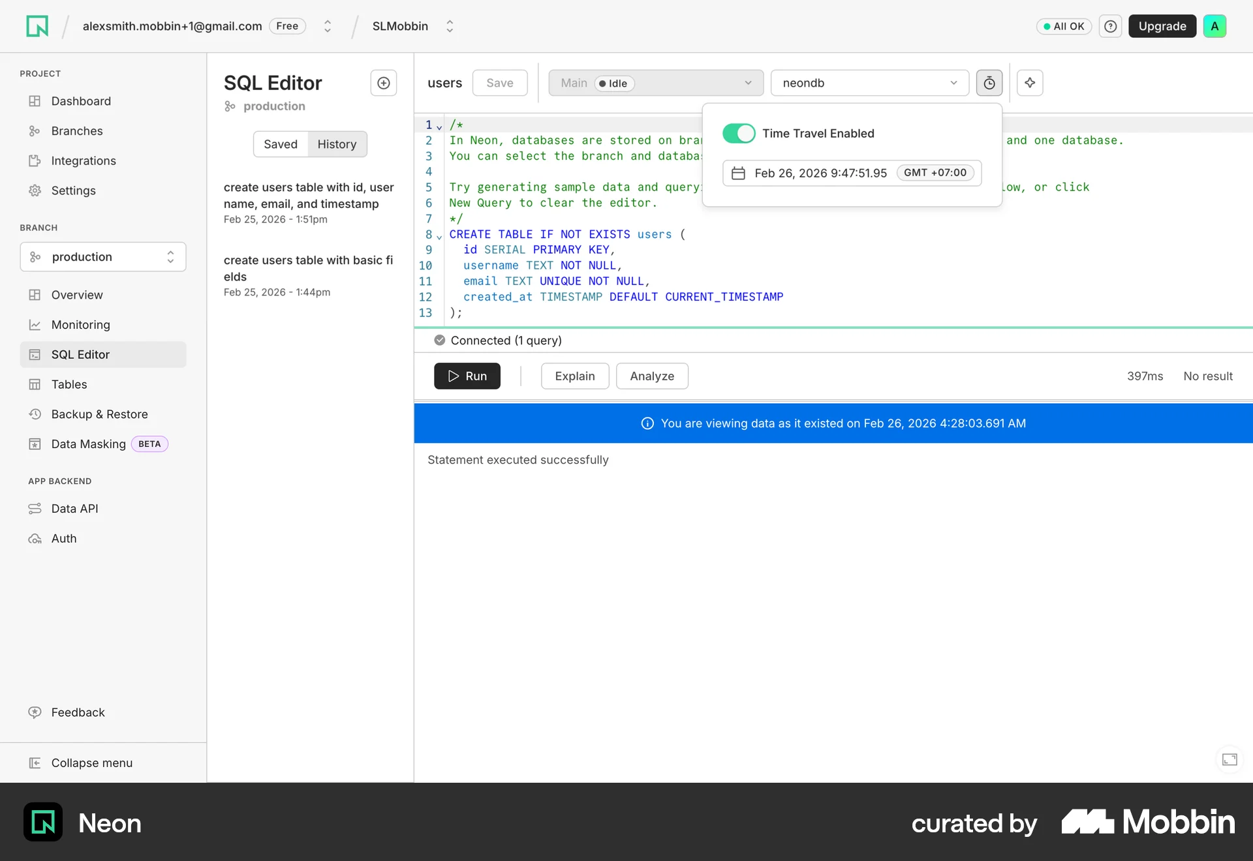This screenshot has width=1253, height=861.
Task: Click the Free plan badge
Action: (287, 26)
